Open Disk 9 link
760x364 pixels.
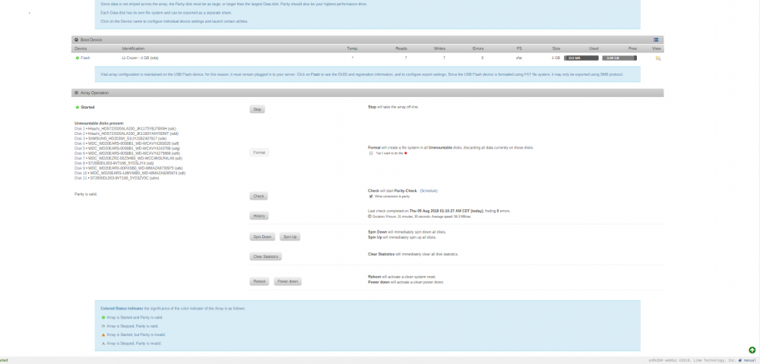[x=80, y=168]
